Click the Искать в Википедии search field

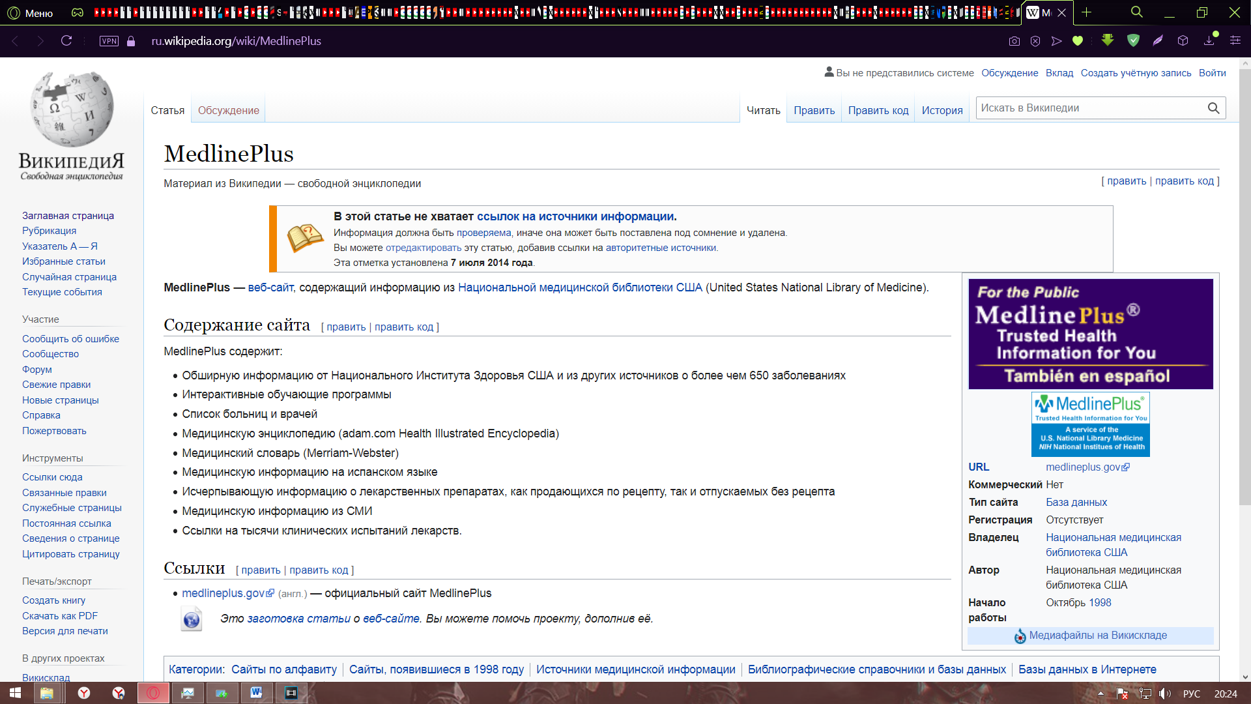pos(1091,108)
